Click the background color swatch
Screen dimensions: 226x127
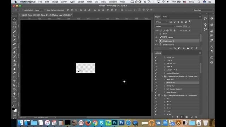pyautogui.click(x=16, y=110)
